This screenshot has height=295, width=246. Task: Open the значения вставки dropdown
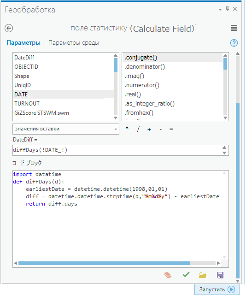tap(66, 129)
